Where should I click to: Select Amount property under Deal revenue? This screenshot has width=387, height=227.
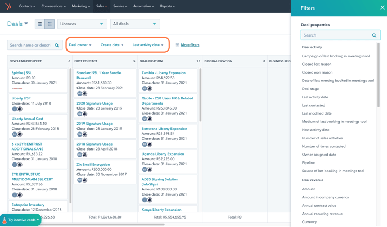[x=308, y=189]
